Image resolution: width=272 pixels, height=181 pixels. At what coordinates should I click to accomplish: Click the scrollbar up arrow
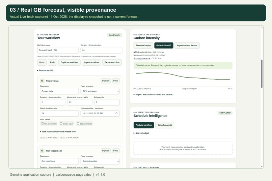(x=262, y=27)
